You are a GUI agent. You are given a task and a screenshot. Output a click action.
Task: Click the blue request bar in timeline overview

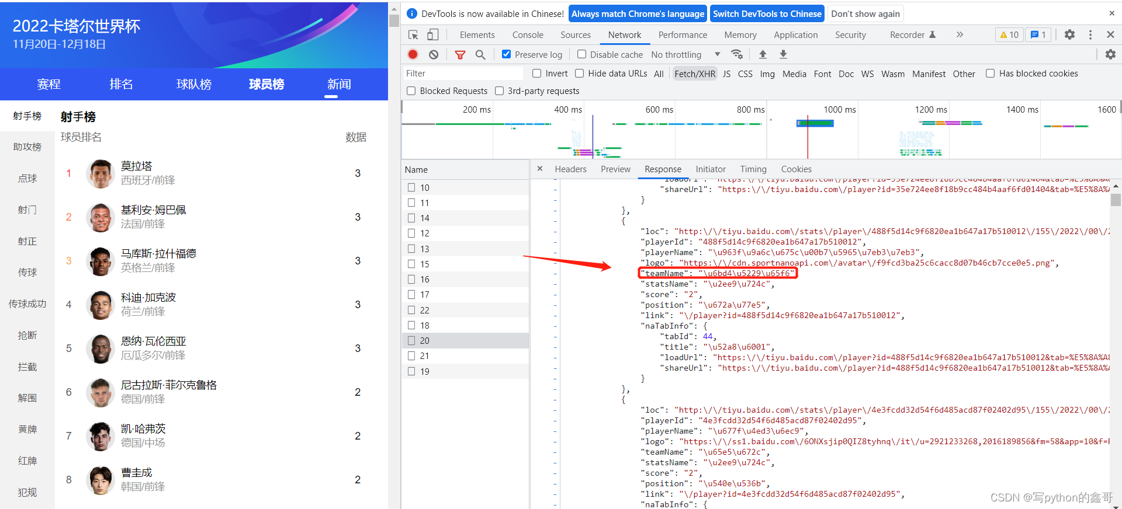815,123
